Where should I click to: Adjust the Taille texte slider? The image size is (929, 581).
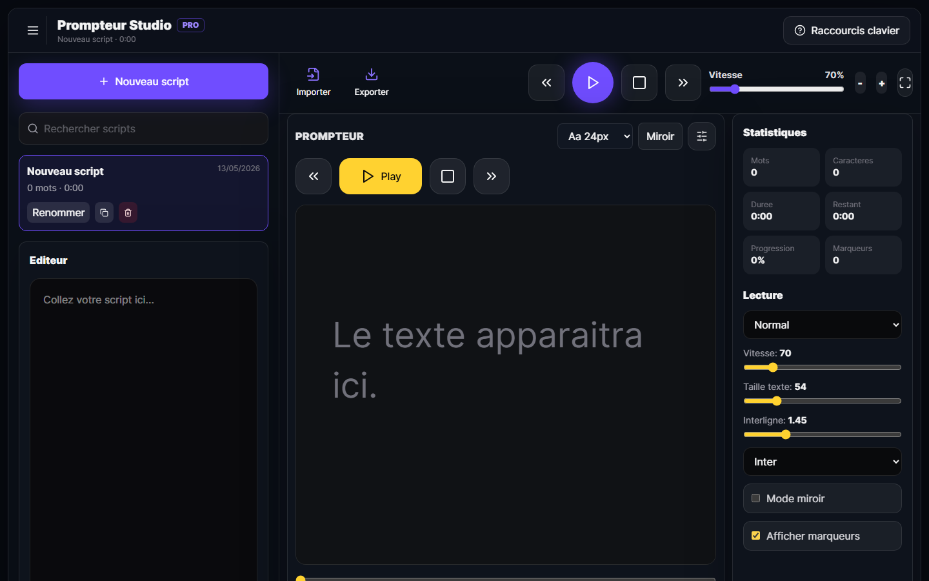[823, 401]
